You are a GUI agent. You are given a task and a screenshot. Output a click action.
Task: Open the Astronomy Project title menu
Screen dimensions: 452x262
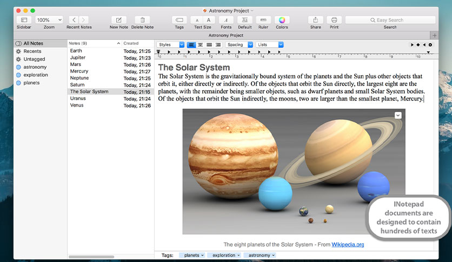[229, 11]
